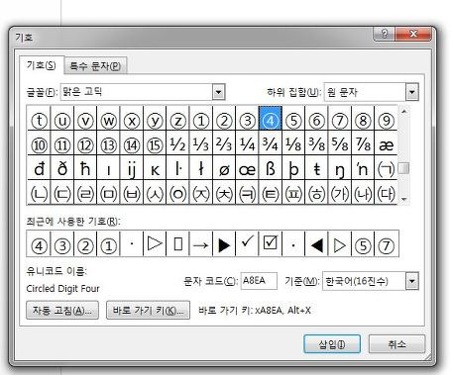Click the help question mark button

click(385, 34)
